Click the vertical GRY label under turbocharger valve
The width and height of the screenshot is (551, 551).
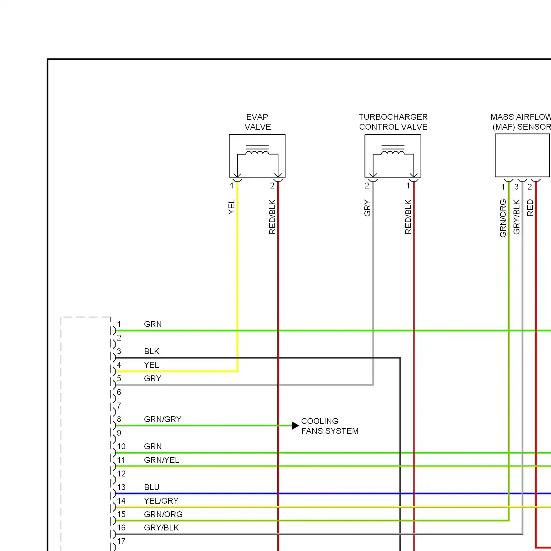point(367,208)
